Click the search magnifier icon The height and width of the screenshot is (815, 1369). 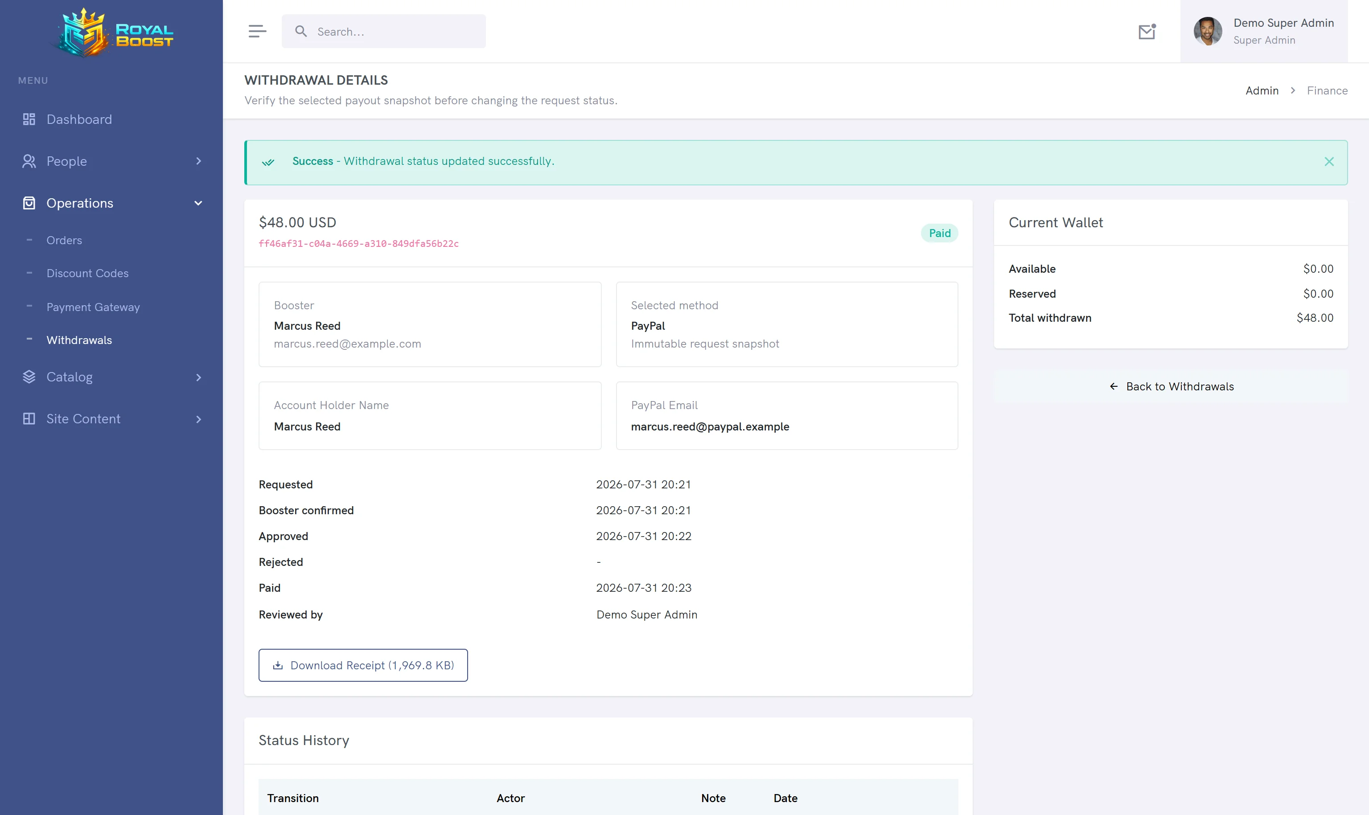pyautogui.click(x=300, y=31)
